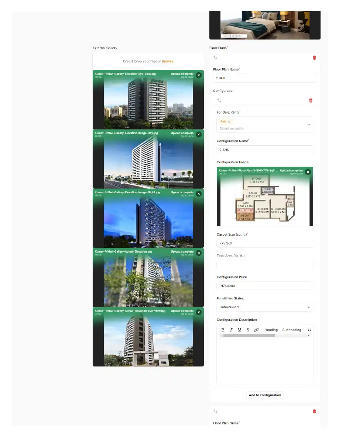Apply the Subheading style
The height and width of the screenshot is (438, 339).
[291, 330]
